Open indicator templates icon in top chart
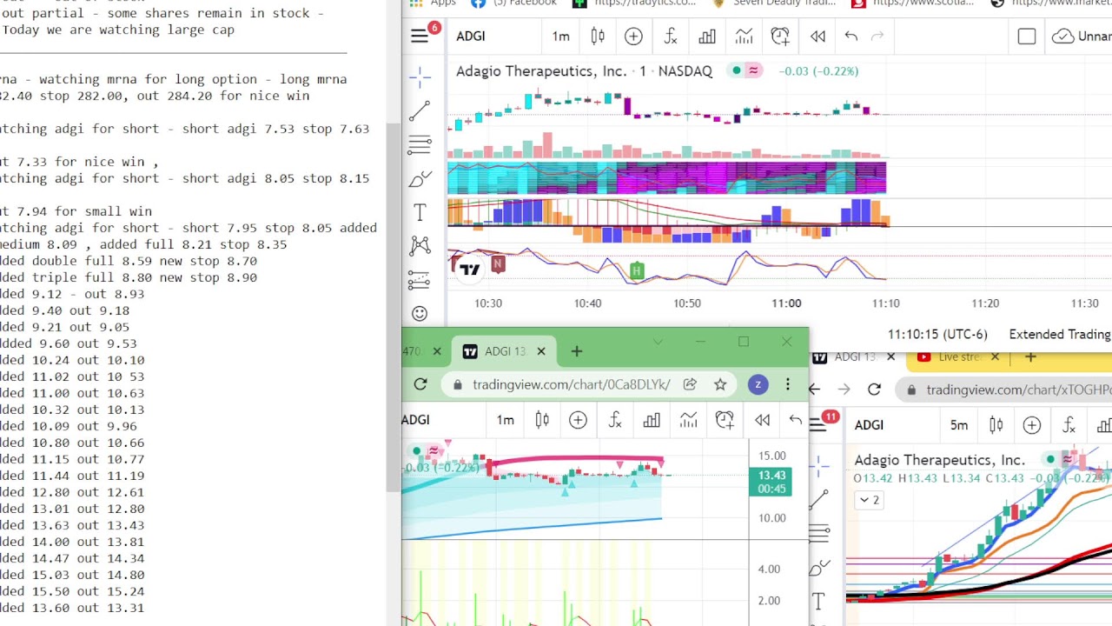The width and height of the screenshot is (1112, 626). coord(744,36)
